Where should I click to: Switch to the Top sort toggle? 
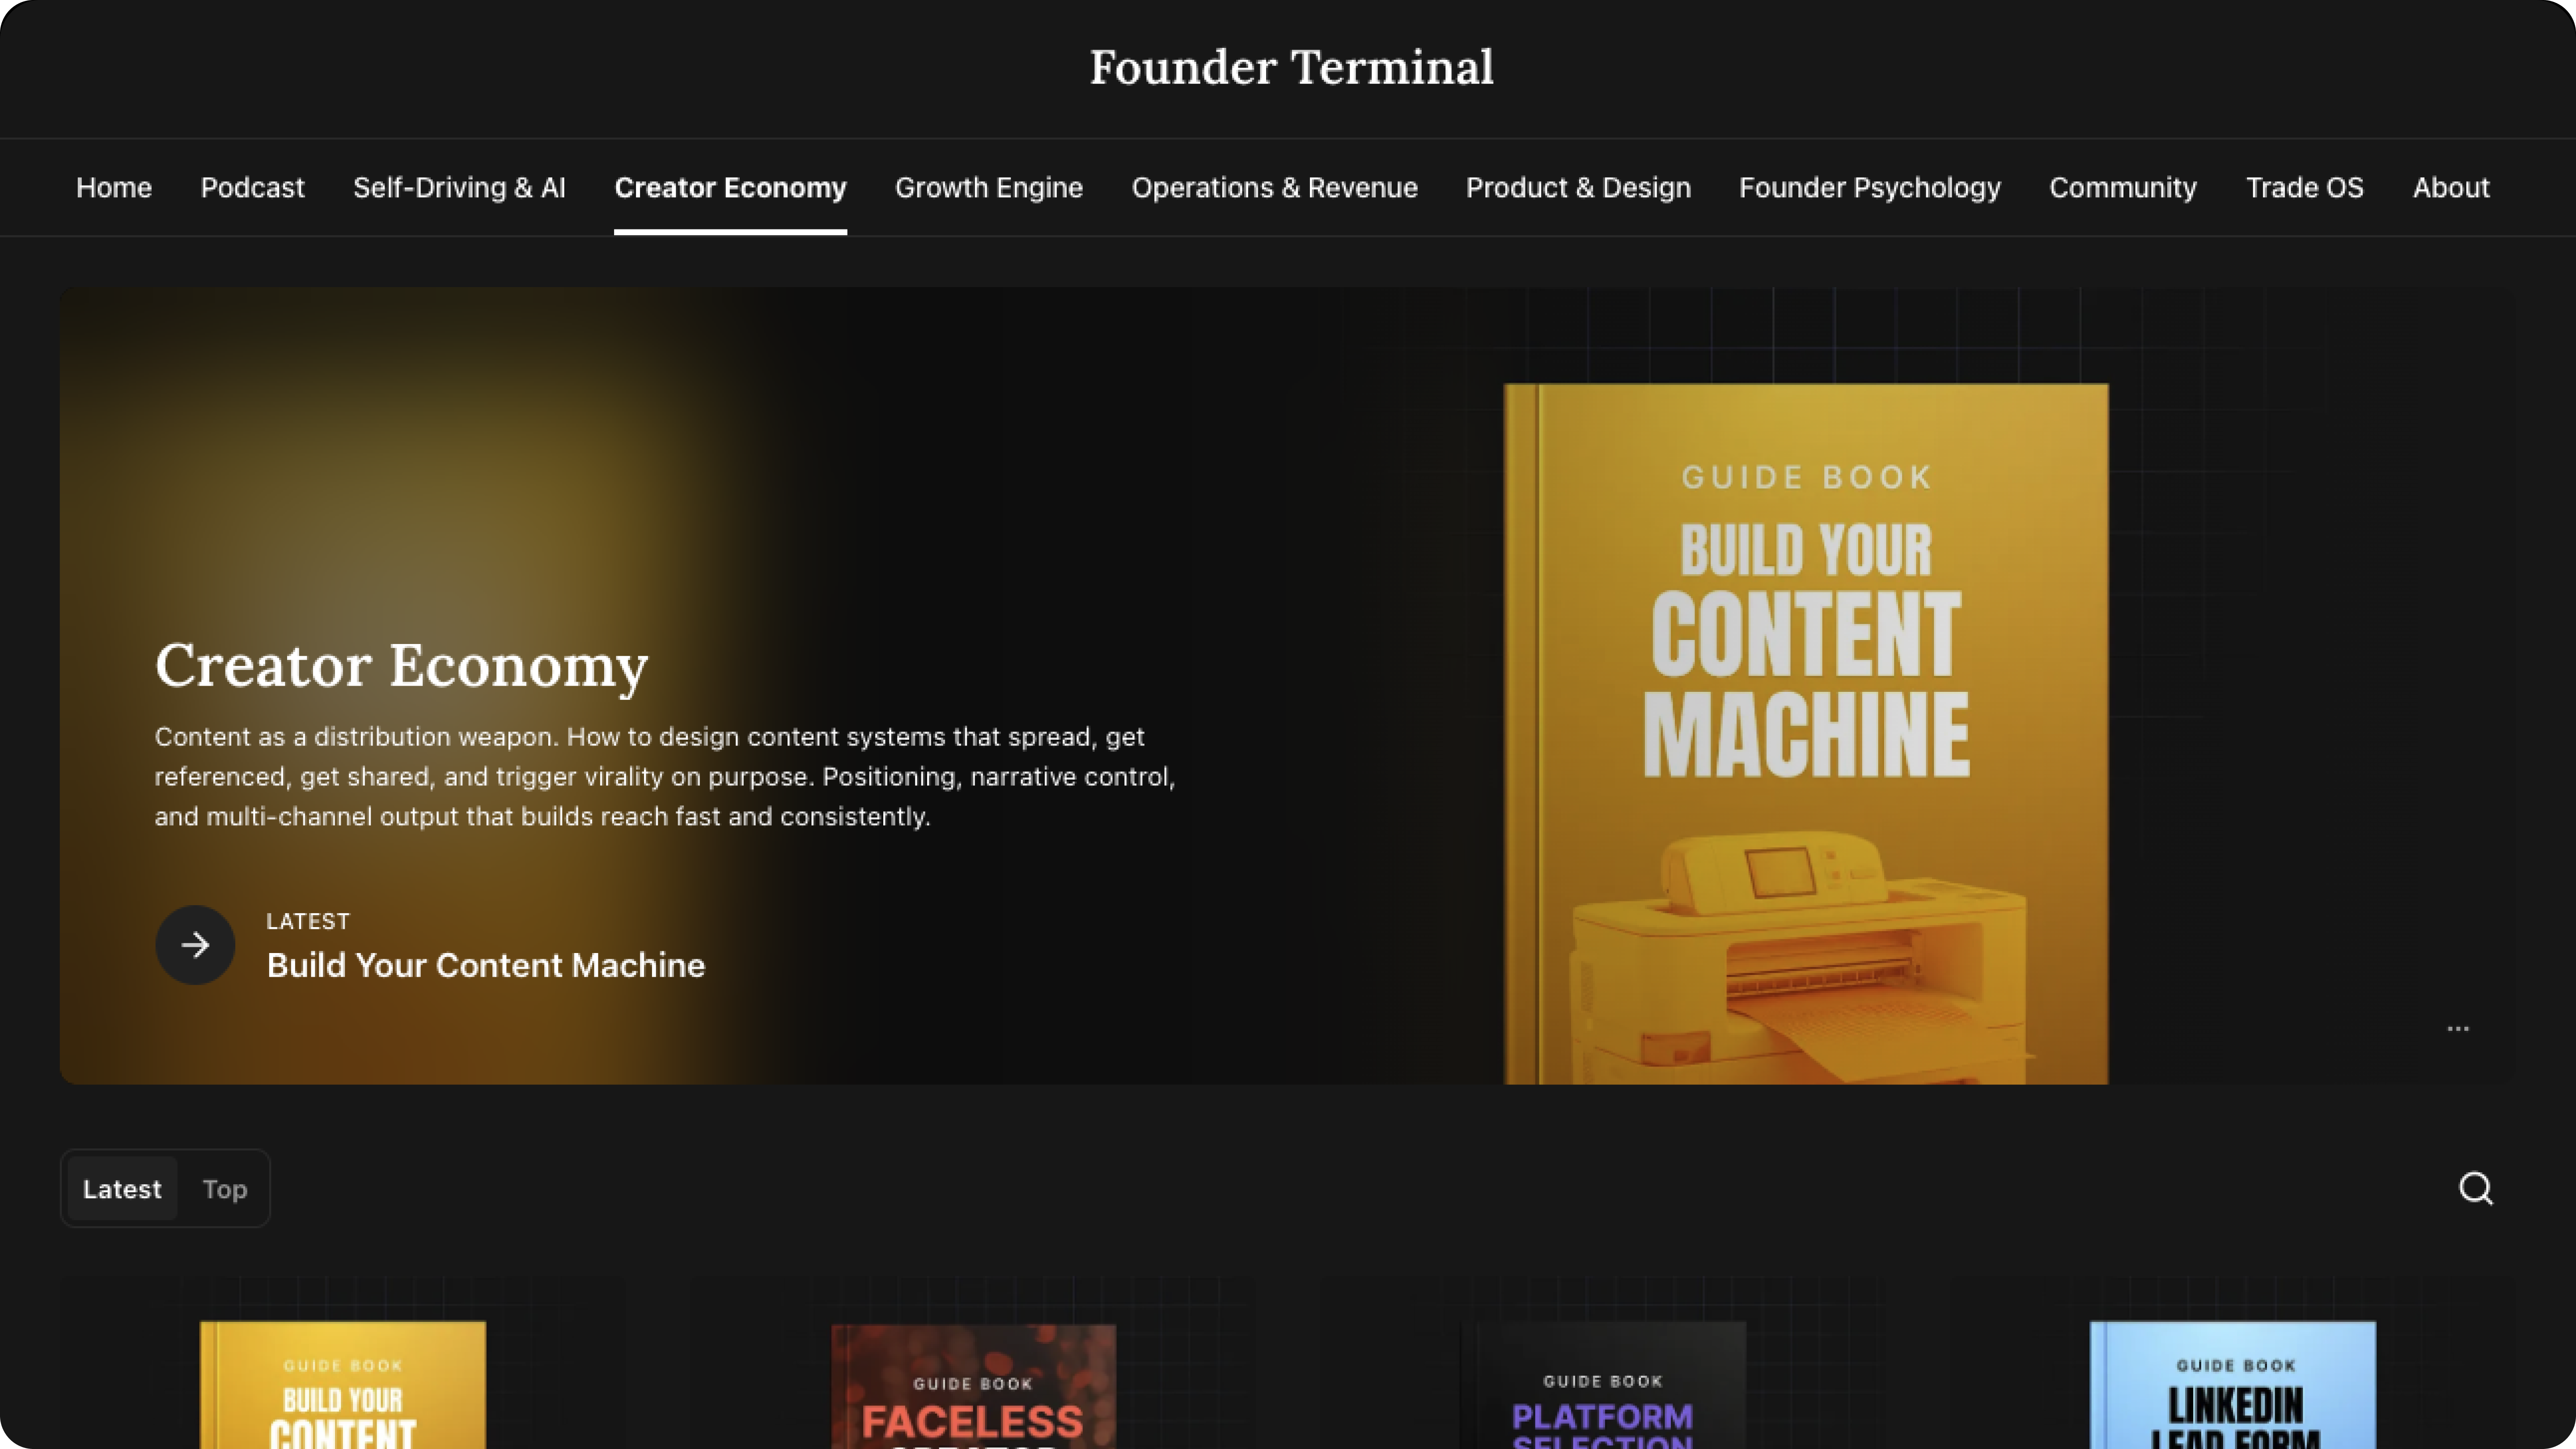tap(224, 1189)
